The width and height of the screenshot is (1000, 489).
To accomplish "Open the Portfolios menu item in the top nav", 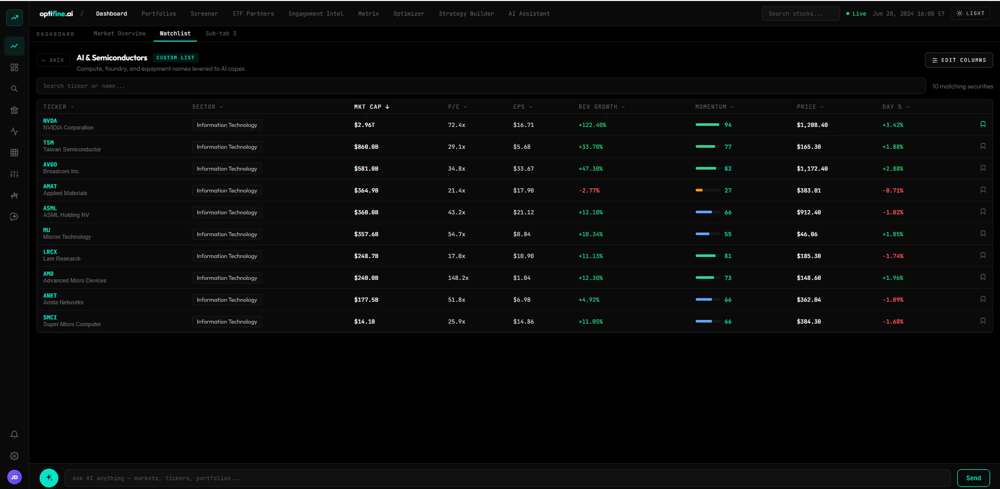I will tap(159, 14).
